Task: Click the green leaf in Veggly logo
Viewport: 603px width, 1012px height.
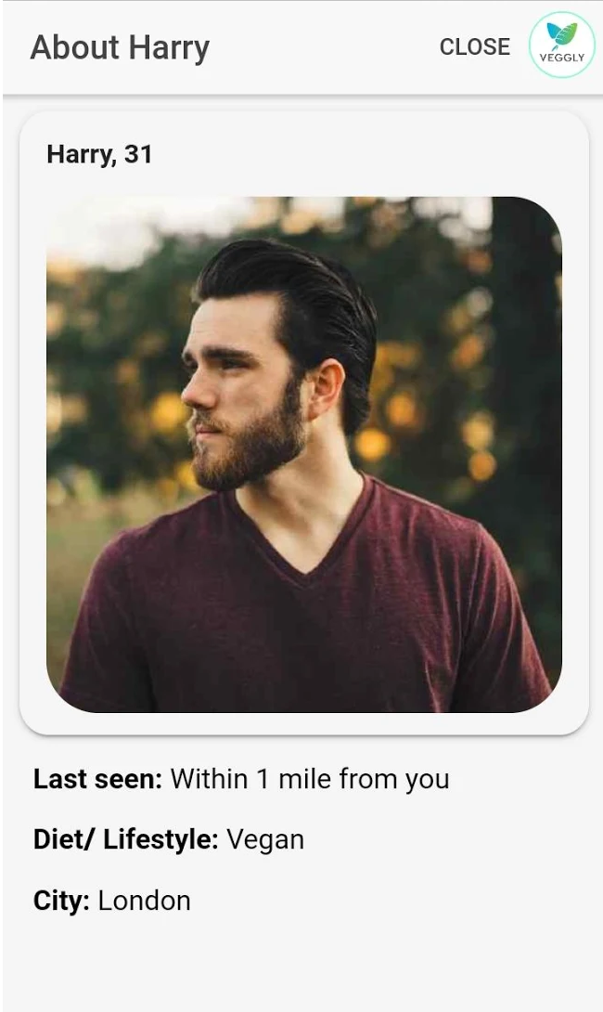Action: (561, 36)
